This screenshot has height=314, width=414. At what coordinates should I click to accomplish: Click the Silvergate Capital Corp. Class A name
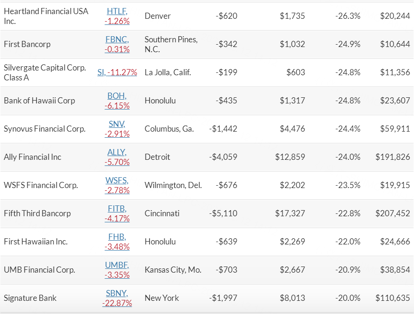[x=45, y=72]
